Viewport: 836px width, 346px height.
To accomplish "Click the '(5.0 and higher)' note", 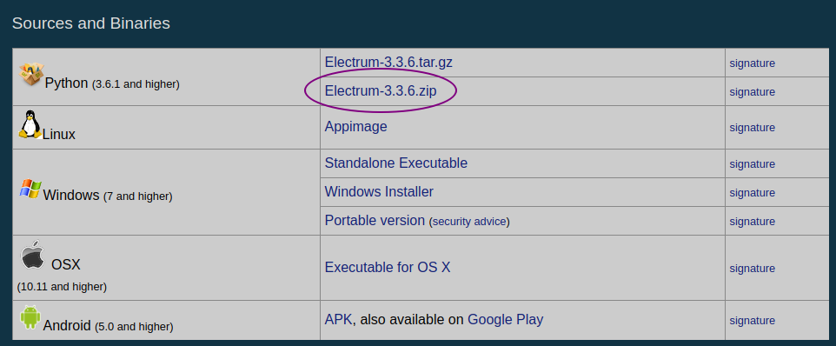I will pyautogui.click(x=134, y=327).
